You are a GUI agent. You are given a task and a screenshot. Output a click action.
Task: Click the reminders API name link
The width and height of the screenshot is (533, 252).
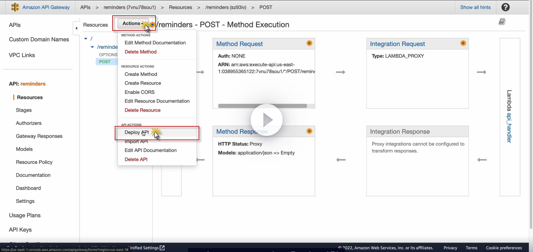click(33, 84)
